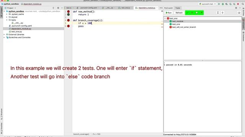Run with coverage icon in toolbar

[x=227, y=4]
